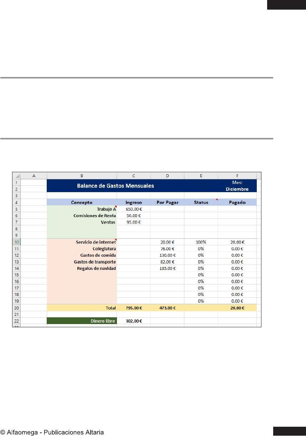Select the 'Colegiatura' cell
306x436 pixels.
[x=82, y=248]
